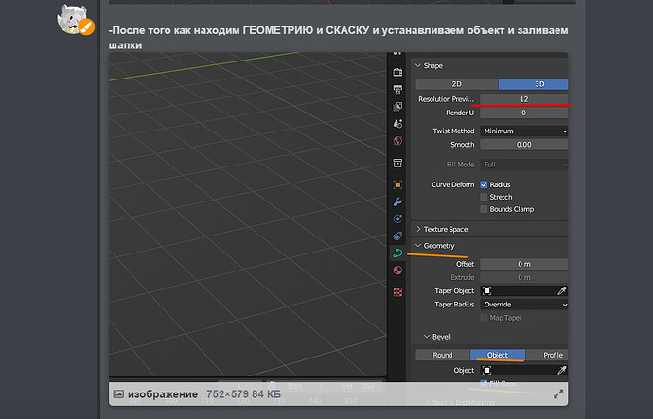The image size is (653, 419).
Task: Enable the Bounds Clamp checkbox
Action: 485,209
